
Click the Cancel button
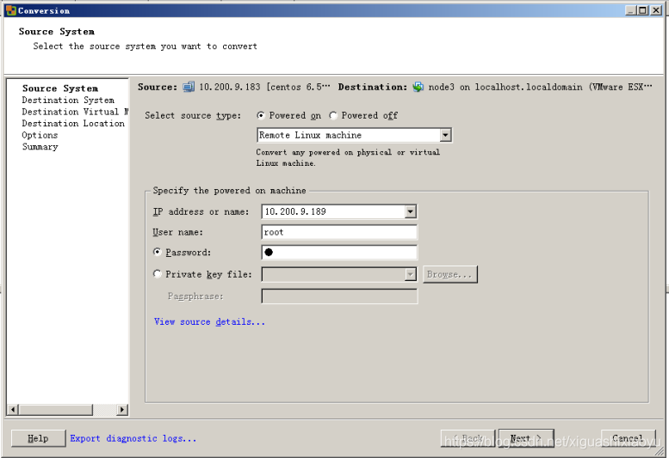tap(628, 438)
